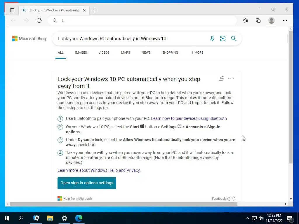
Task: Show hidden system tray icons
Action: (247, 218)
